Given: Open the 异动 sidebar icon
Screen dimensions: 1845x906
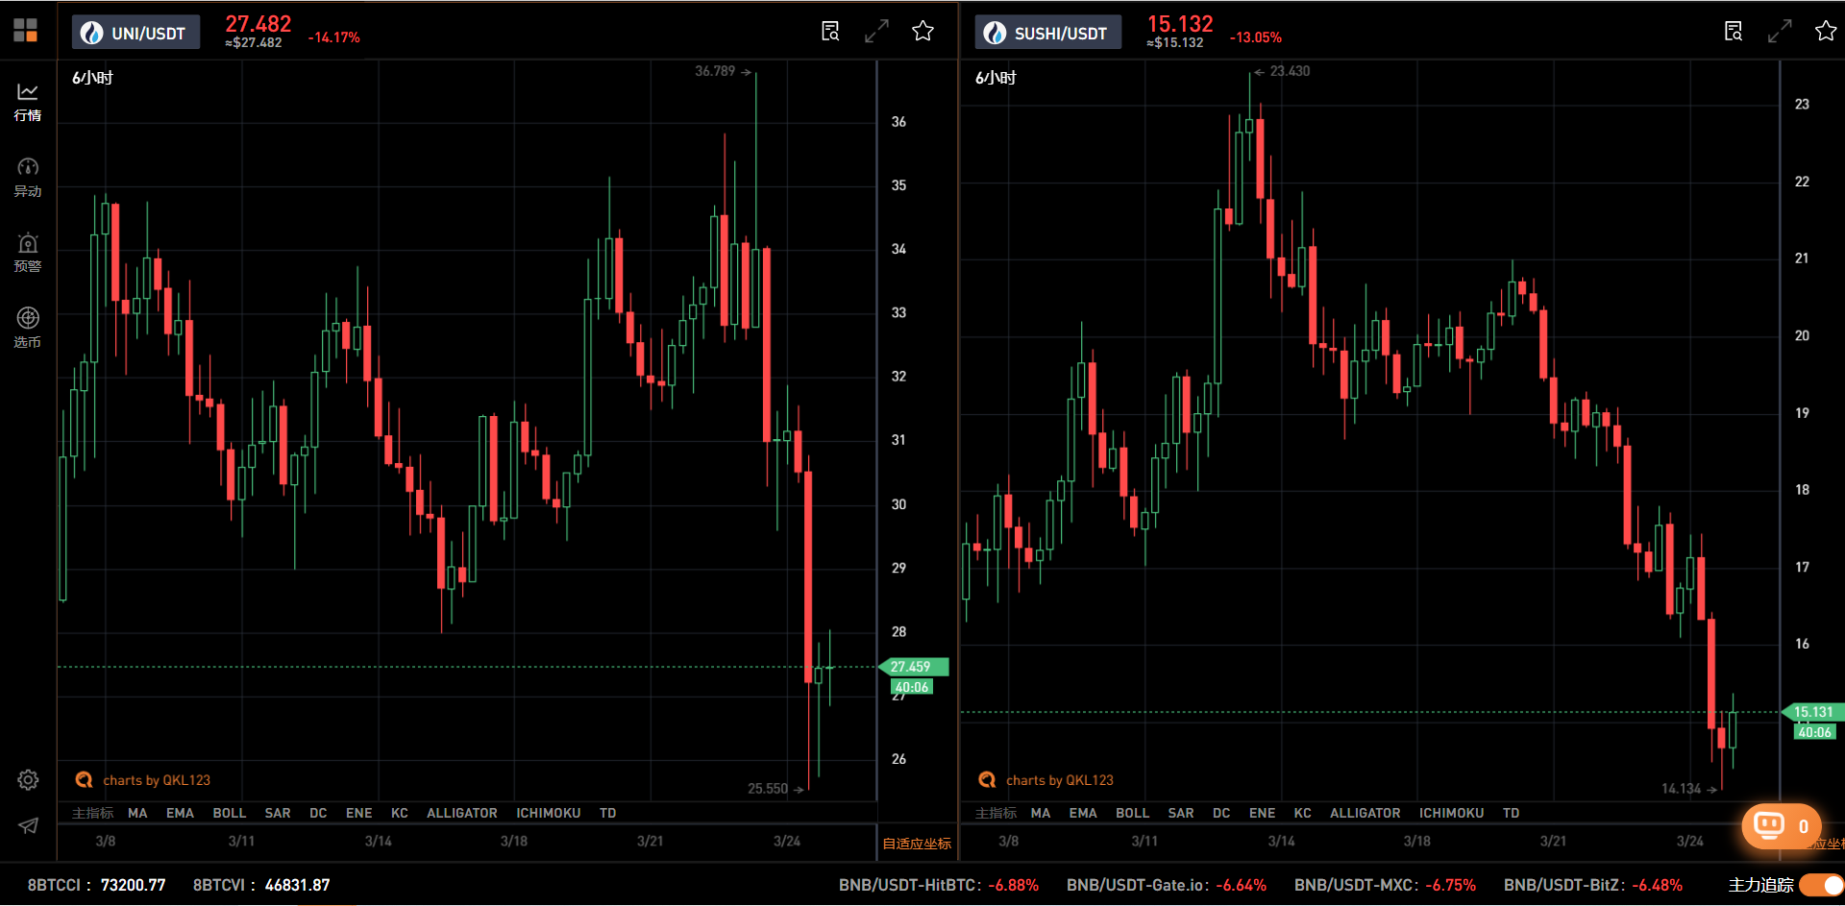Looking at the screenshot, I should click(28, 177).
